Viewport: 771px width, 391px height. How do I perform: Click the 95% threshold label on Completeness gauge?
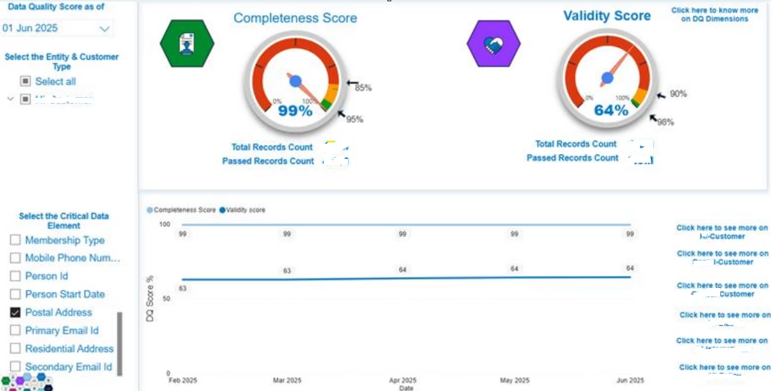click(355, 119)
